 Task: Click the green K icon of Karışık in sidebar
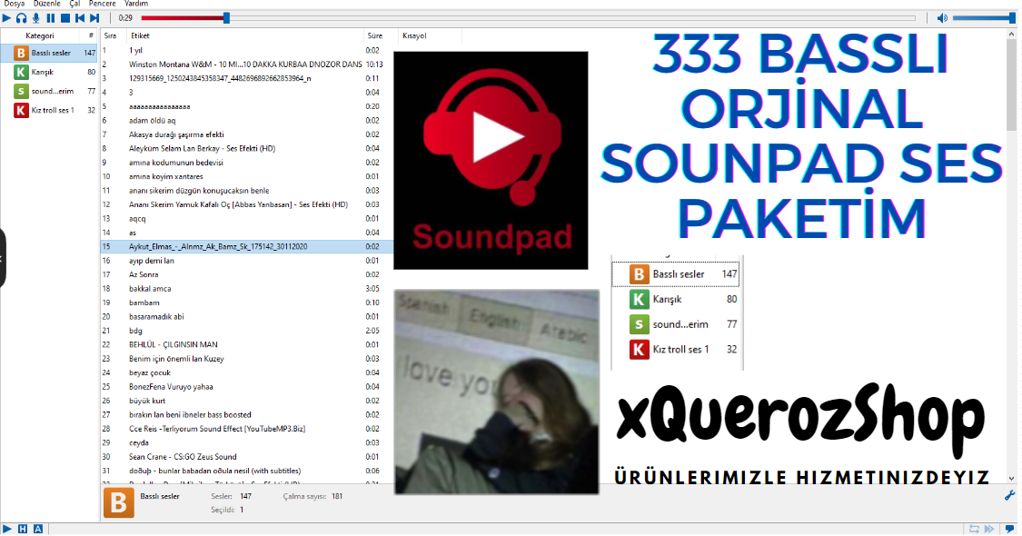pyautogui.click(x=21, y=72)
